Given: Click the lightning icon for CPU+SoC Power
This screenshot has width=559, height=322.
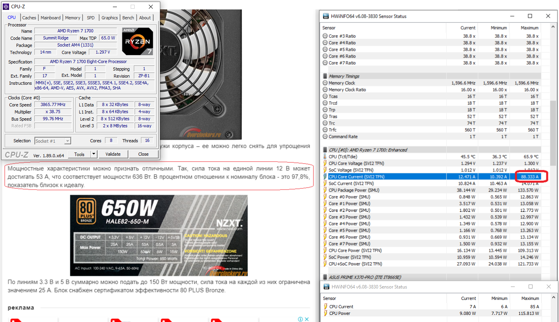Looking at the screenshot, I should 325,264.
